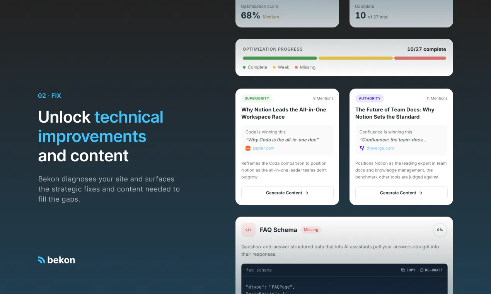Open the zapier.com source link
The height and width of the screenshot is (294, 491).
[263, 148]
